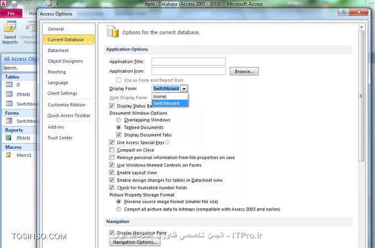Open Quick Access Toolbar customize dropdown
The width and height of the screenshot is (375, 248).
click(x=58, y=3)
